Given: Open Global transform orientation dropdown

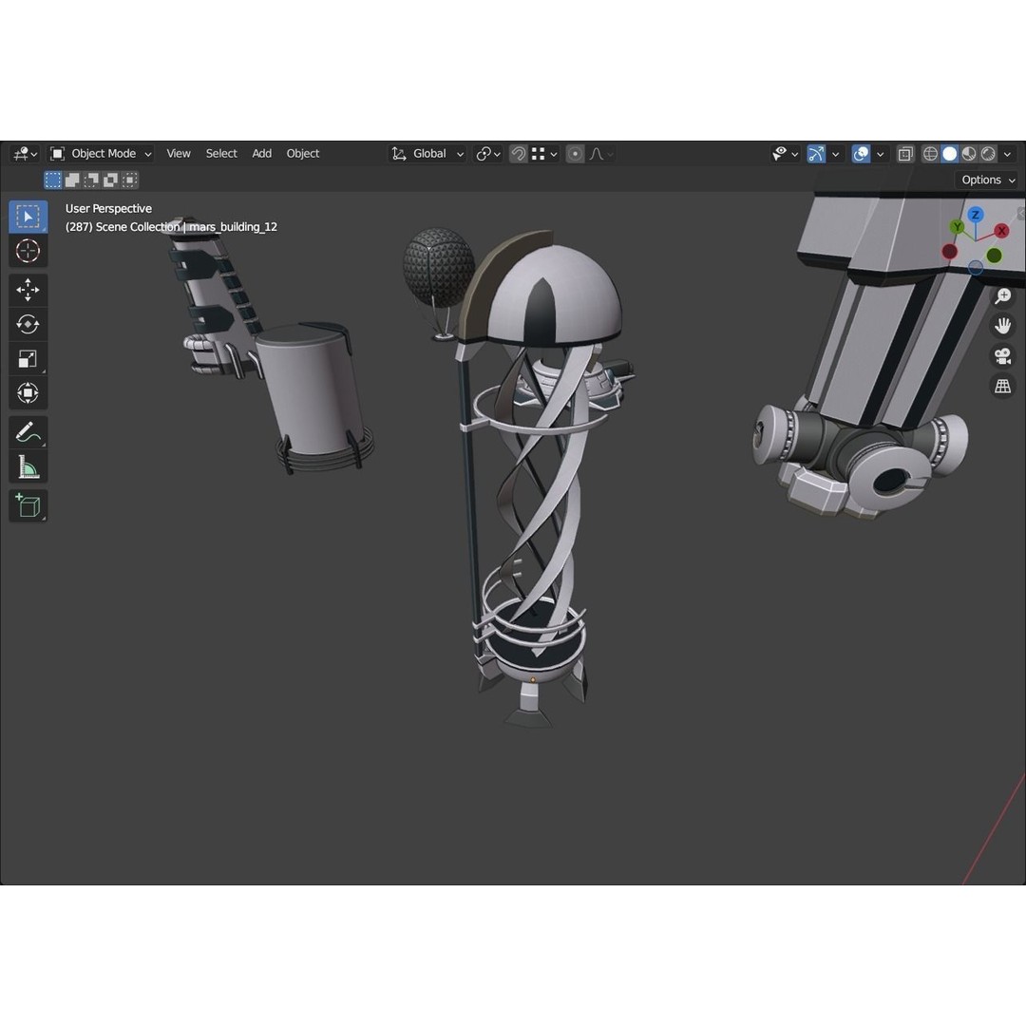Looking at the screenshot, I should pos(428,154).
